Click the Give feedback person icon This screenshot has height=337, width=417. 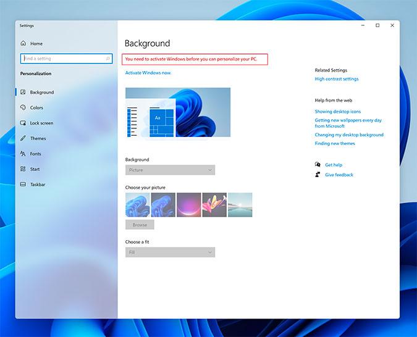[318, 175]
